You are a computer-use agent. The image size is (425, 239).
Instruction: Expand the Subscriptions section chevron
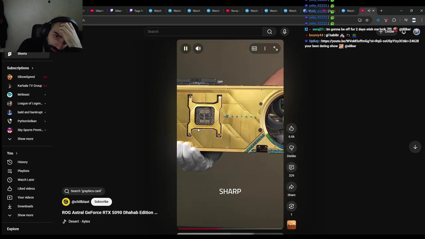tap(33, 68)
